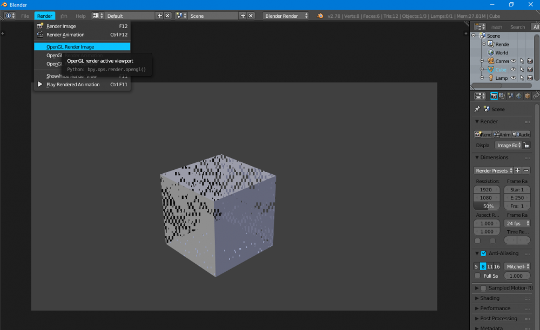Enable the Full Sample checkbox

477,276
